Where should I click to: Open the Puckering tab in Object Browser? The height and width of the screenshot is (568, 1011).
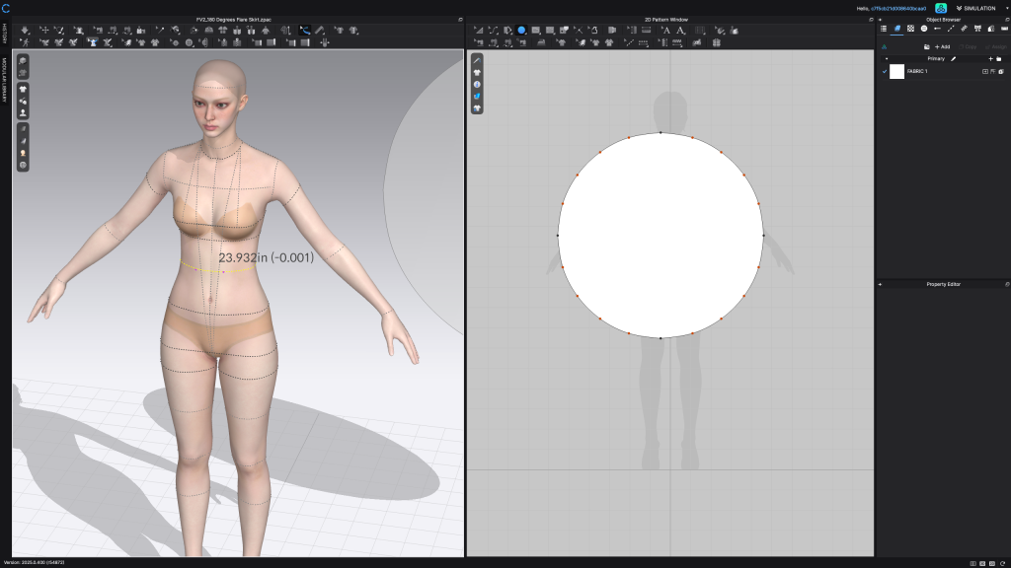965,29
